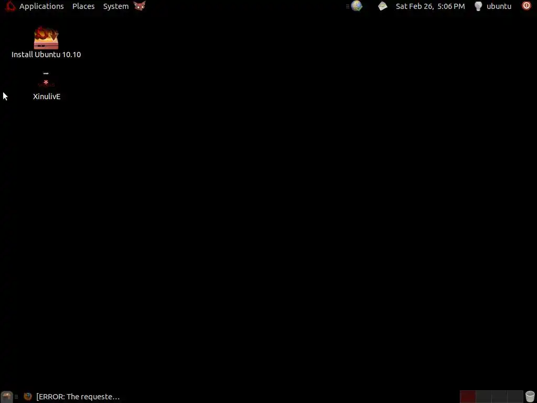Switch to the fourth workspace
The image size is (537, 403).
pyautogui.click(x=515, y=397)
